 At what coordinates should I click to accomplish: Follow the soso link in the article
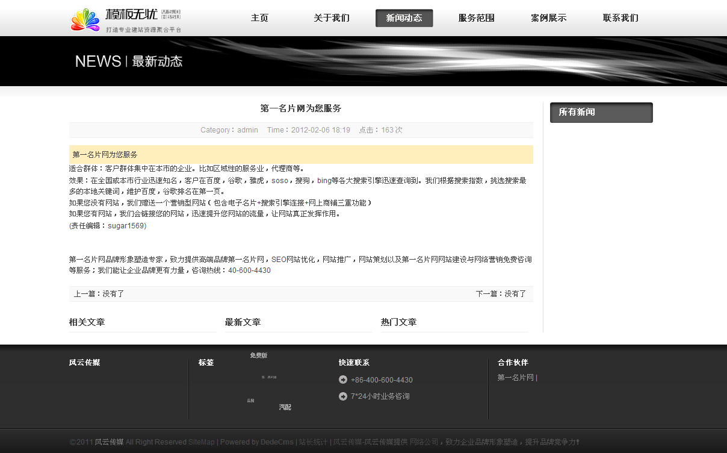point(280,181)
